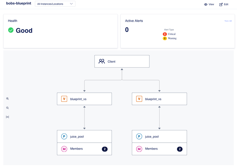Screen dimensions: 237x168
Task: Open the All Instances/Locations dropdown
Action: pos(55,4)
